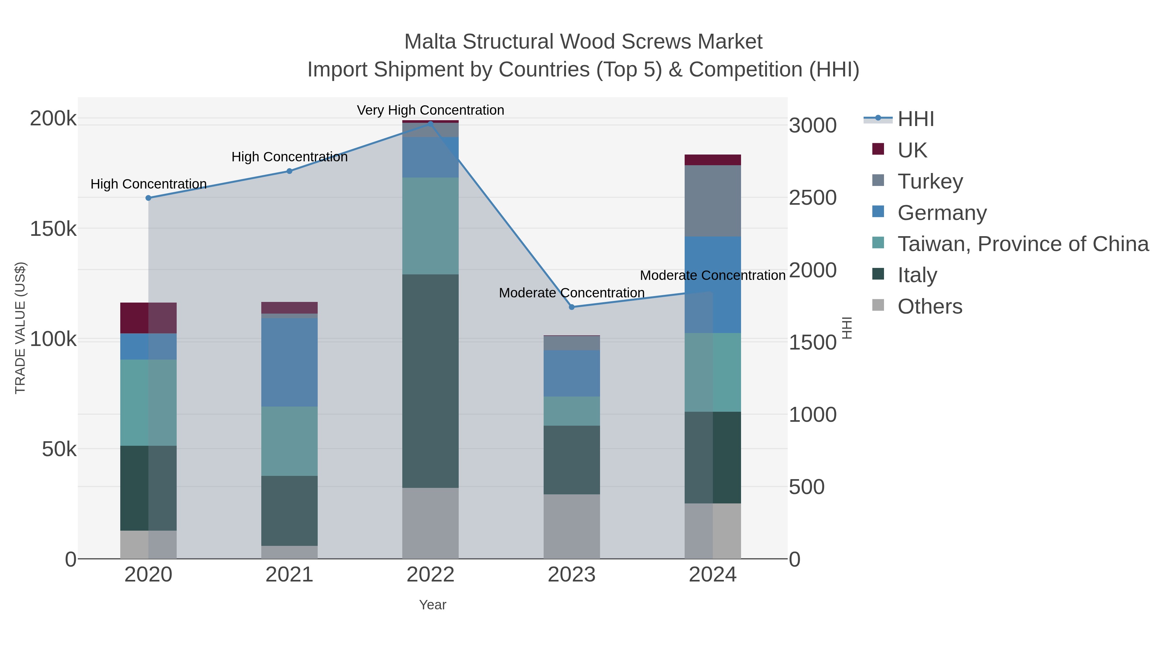1167x656 pixels.
Task: Select the UK segment of the 2020 bar
Action: pos(148,318)
